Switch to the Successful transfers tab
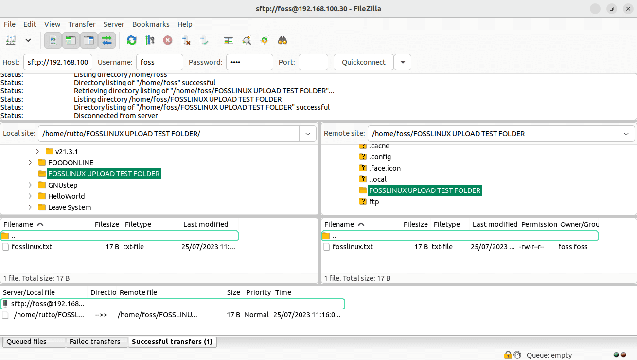The width and height of the screenshot is (637, 360). pyautogui.click(x=172, y=342)
